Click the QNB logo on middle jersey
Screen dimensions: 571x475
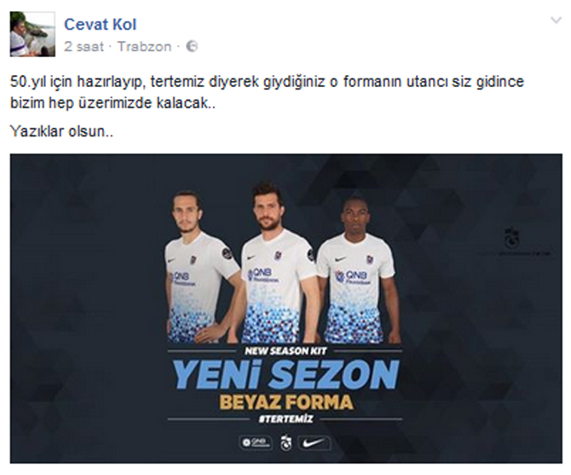coord(263,275)
